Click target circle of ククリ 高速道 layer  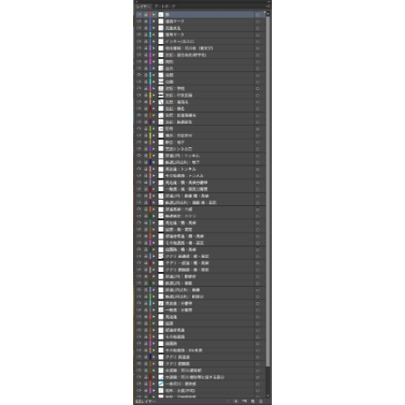tap(257, 357)
